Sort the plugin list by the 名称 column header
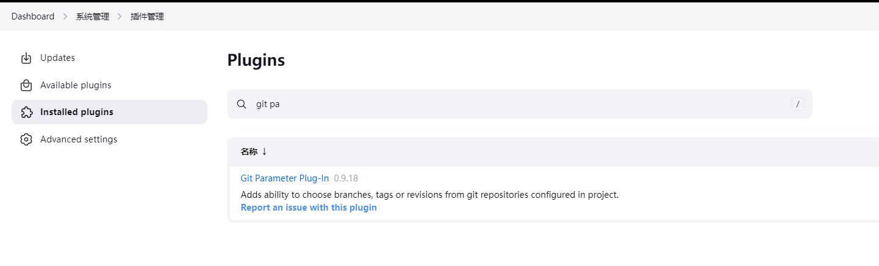879x266 pixels. click(249, 152)
